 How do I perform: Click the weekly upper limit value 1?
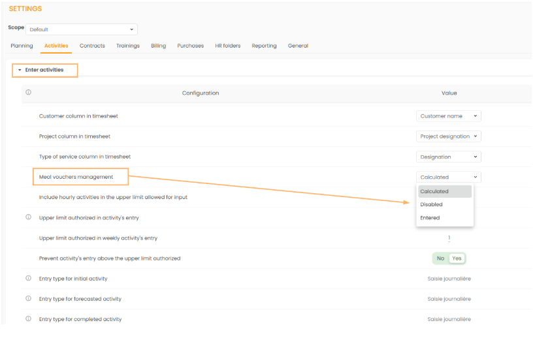pyautogui.click(x=449, y=238)
